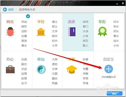
Task: Click the 潜水 level text
Action: point(24,45)
